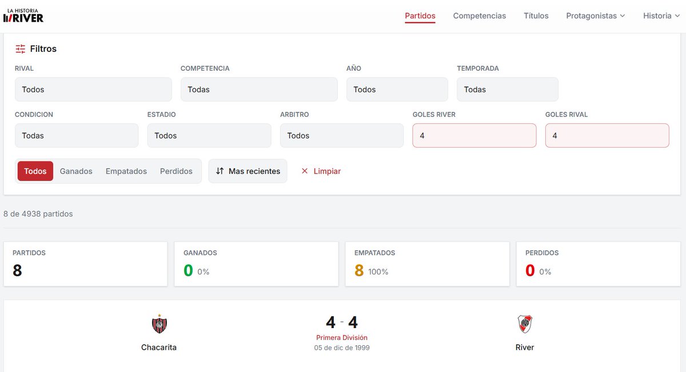Image resolution: width=686 pixels, height=372 pixels.
Task: Filter by Ganados matches
Action: coord(76,171)
